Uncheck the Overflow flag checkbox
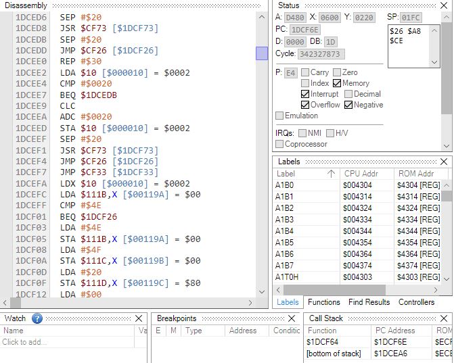 [305, 105]
